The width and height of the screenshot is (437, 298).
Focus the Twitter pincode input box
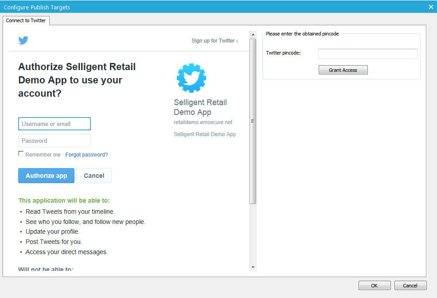coord(368,54)
